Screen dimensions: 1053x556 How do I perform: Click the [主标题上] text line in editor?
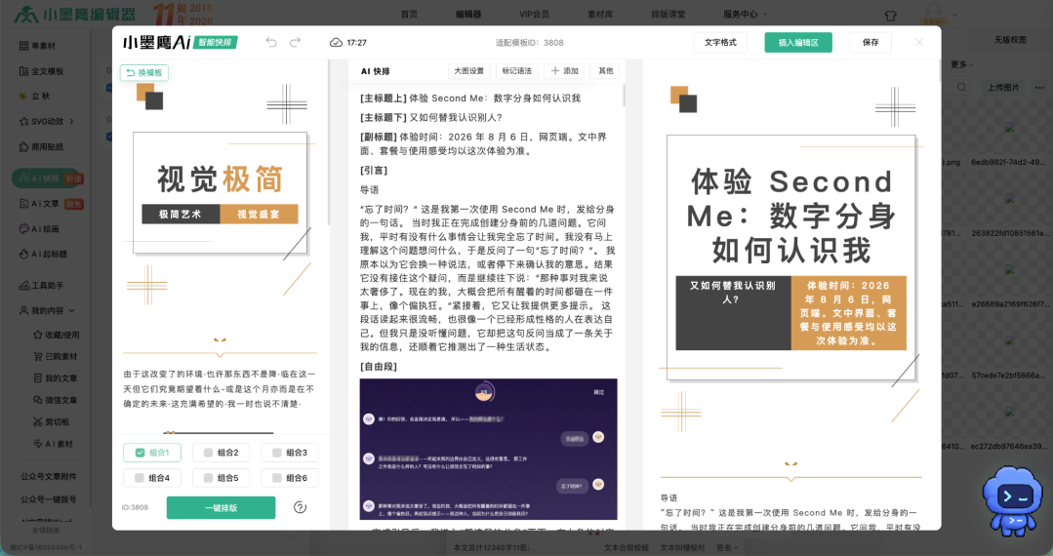pos(470,99)
